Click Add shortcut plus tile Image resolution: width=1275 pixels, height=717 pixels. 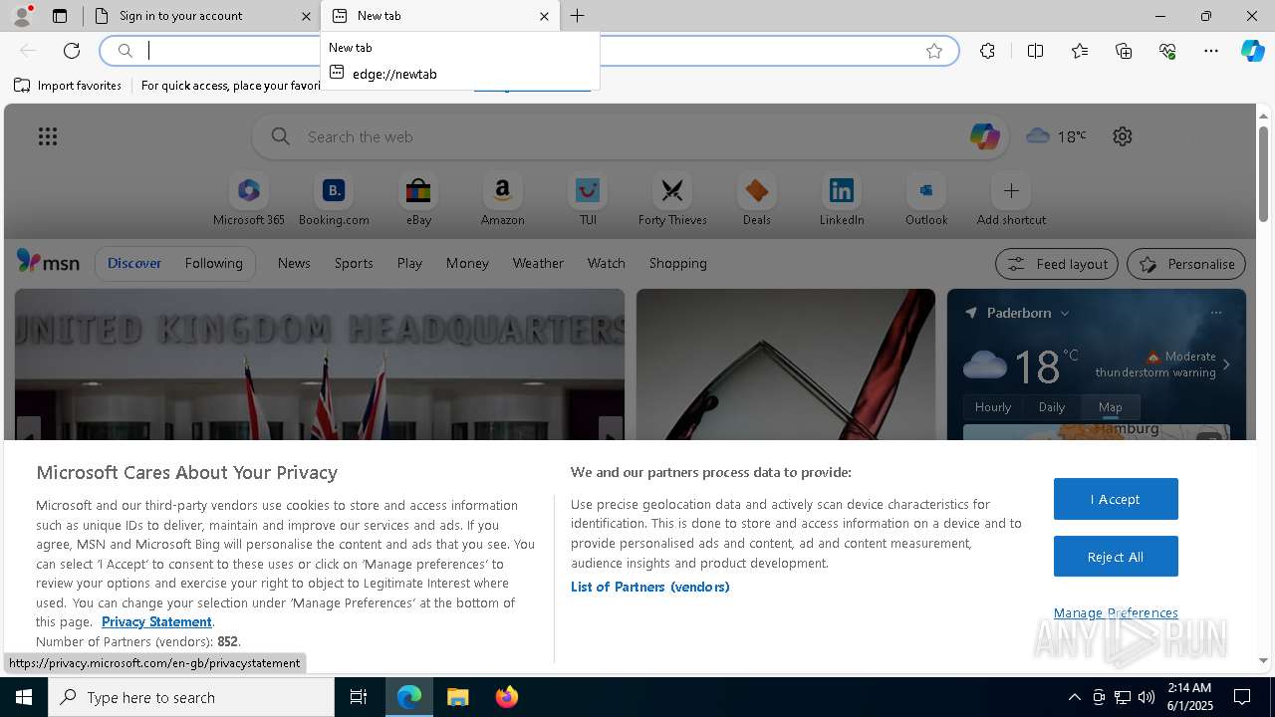coord(1011,200)
